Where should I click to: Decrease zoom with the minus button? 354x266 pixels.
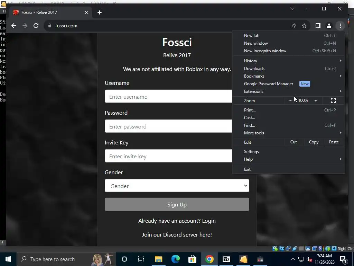(x=290, y=100)
